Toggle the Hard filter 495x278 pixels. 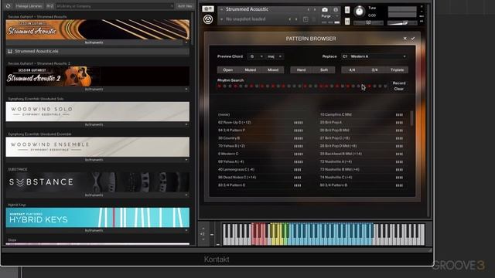point(301,70)
